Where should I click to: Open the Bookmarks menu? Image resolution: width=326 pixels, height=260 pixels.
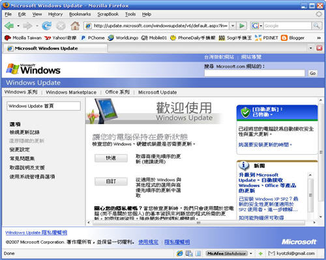click(x=80, y=14)
